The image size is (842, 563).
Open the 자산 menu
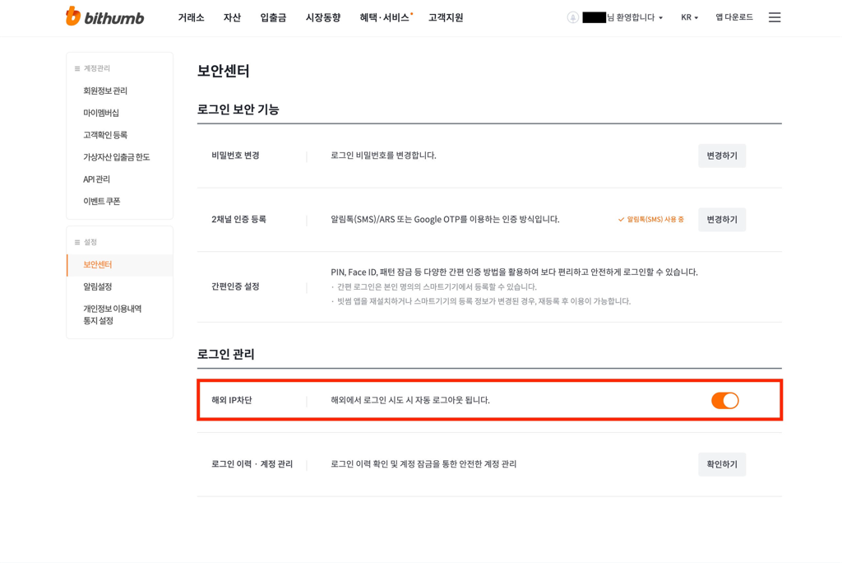pos(232,18)
